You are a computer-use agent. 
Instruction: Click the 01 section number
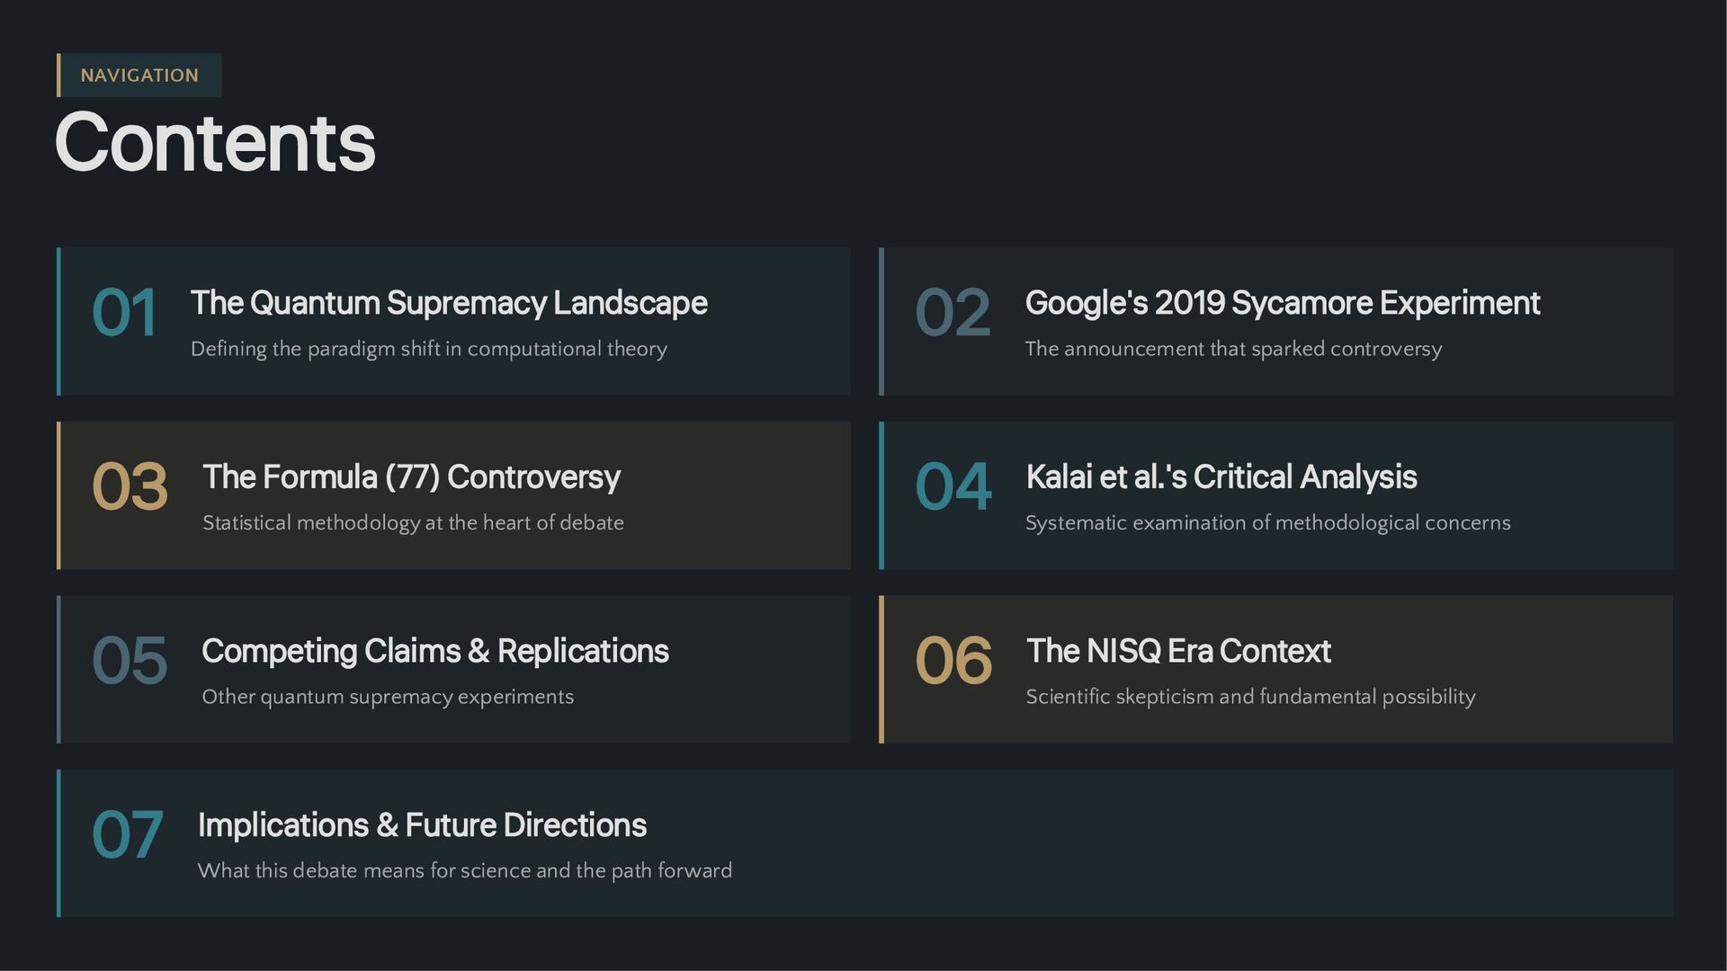(x=124, y=313)
